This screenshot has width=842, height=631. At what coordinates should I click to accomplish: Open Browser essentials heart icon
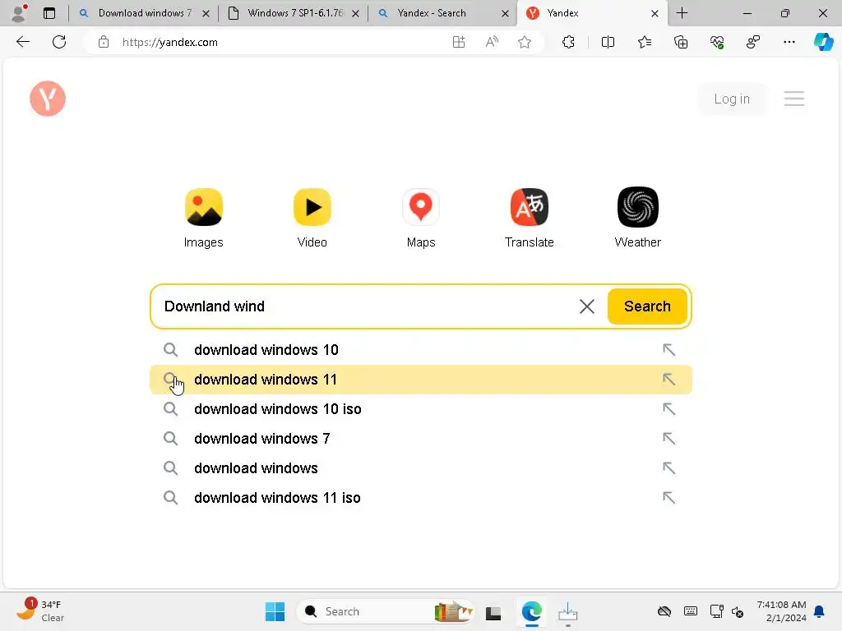click(717, 42)
